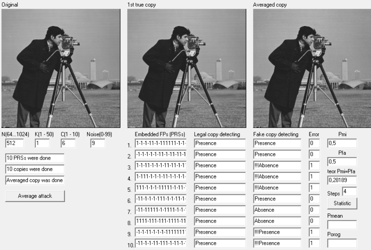Click the empty Porog field
The image size is (371, 250).
click(342, 243)
